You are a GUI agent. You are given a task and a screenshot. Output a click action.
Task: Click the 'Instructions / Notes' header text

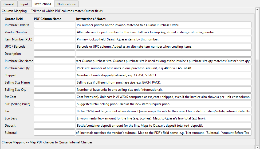pyautogui.click(x=91, y=19)
